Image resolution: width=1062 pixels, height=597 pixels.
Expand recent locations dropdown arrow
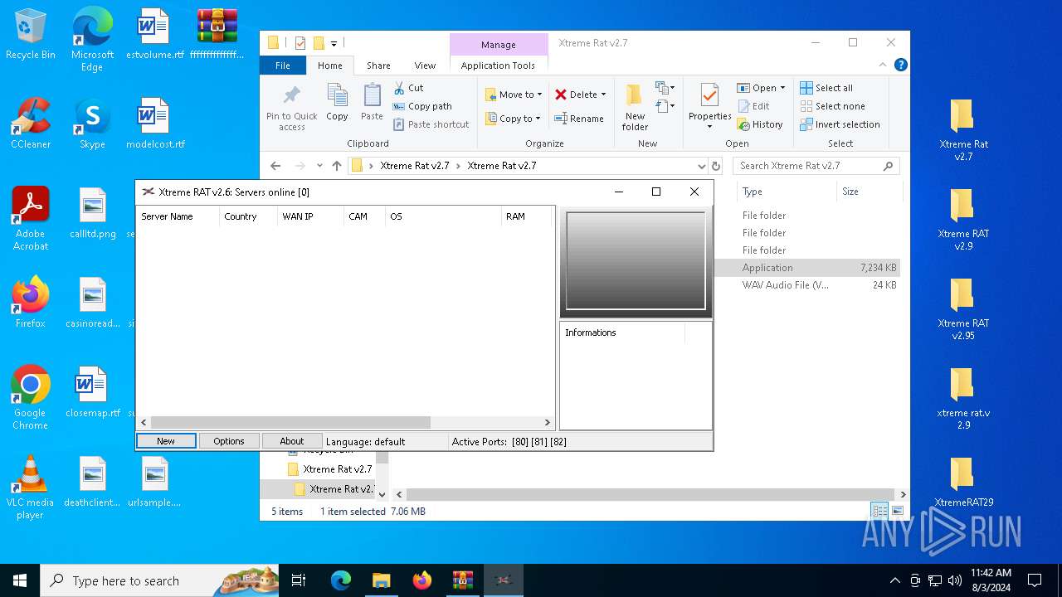(319, 166)
